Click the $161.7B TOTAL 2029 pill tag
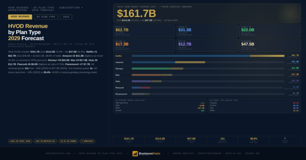306x160 pixels. [x=20, y=141]
